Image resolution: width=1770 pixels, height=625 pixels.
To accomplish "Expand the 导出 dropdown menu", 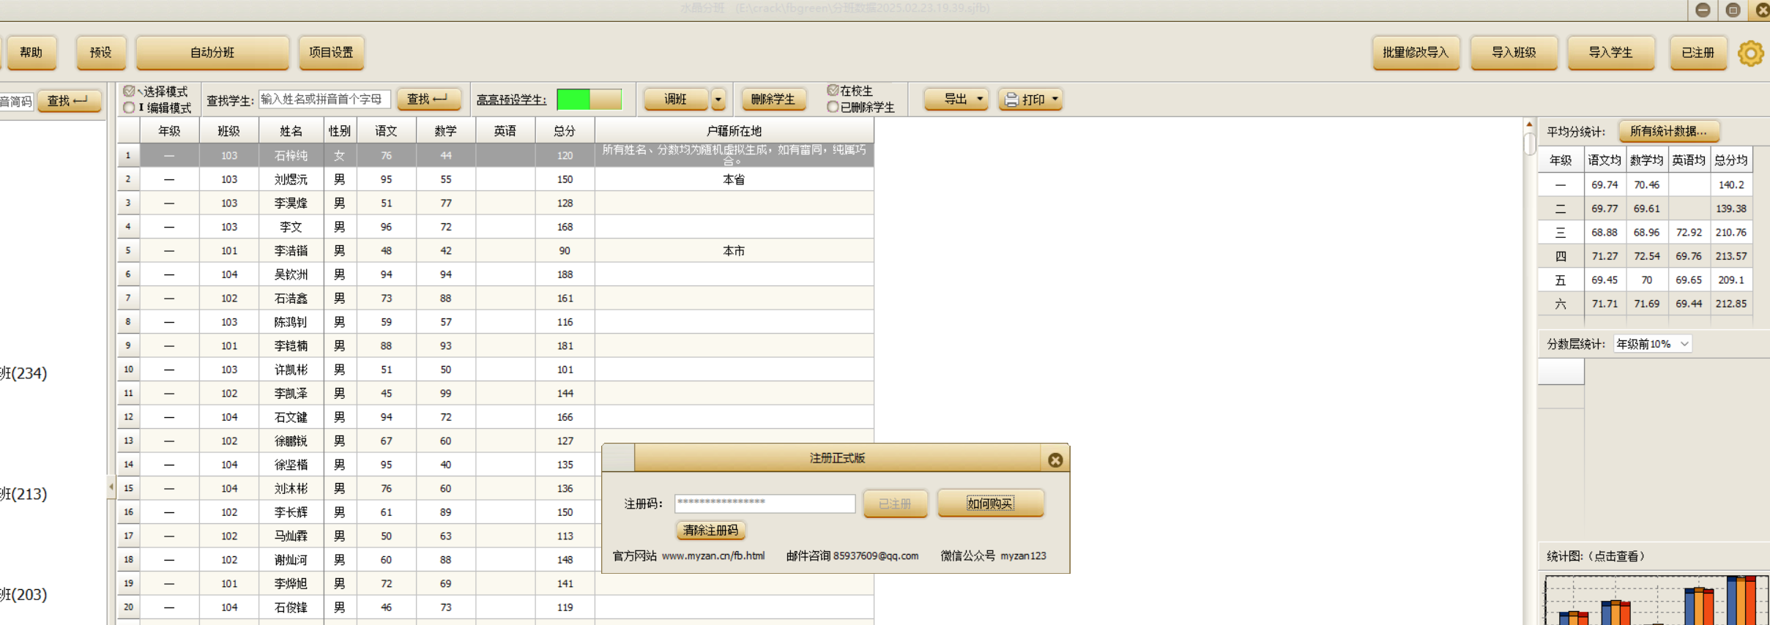I will [980, 99].
